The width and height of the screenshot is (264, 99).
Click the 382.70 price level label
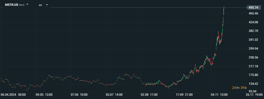click(253, 31)
